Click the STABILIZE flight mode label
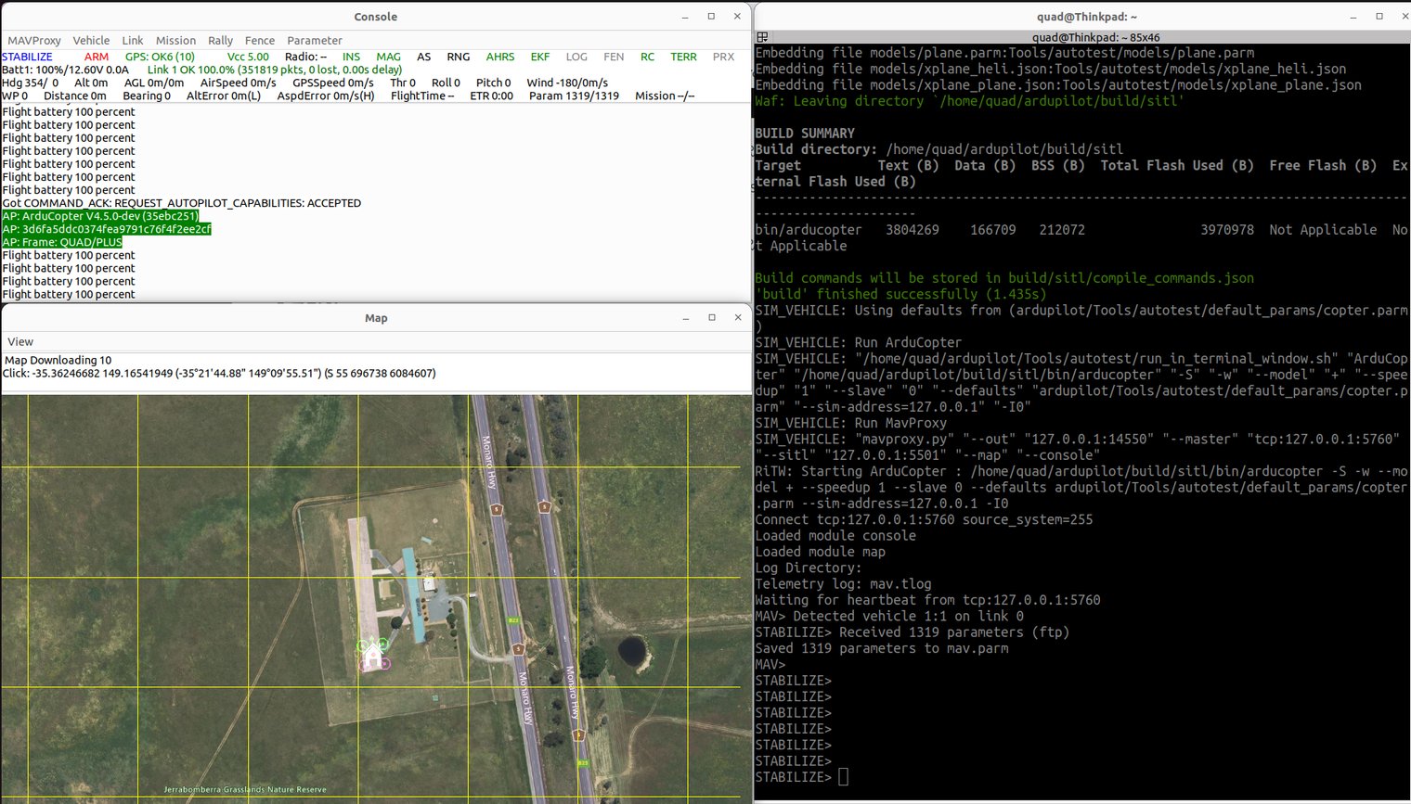Viewport: 1411px width, 804px height. click(28, 57)
